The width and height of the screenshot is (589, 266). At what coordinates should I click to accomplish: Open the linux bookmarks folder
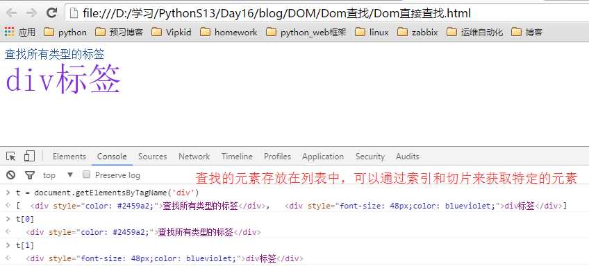[372, 33]
